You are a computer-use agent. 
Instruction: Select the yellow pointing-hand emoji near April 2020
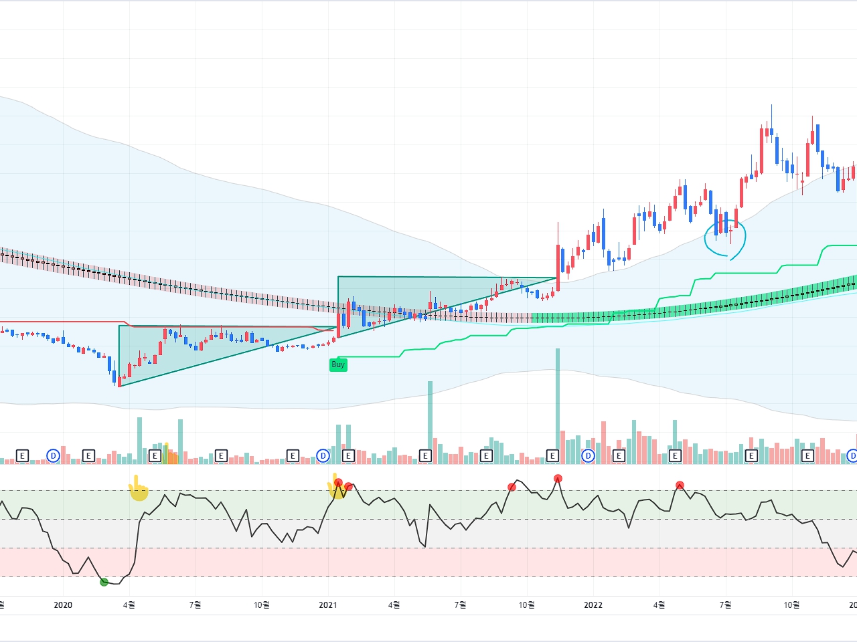click(x=138, y=488)
